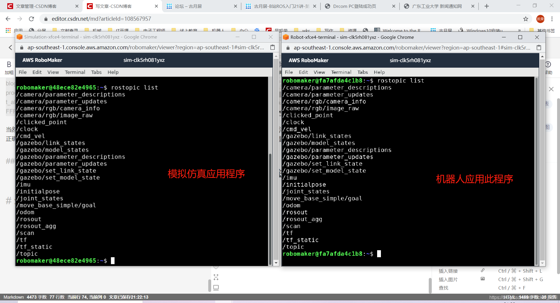
Task: Click /move_base_simple/goal in Robot terminal
Action: pos(322,198)
